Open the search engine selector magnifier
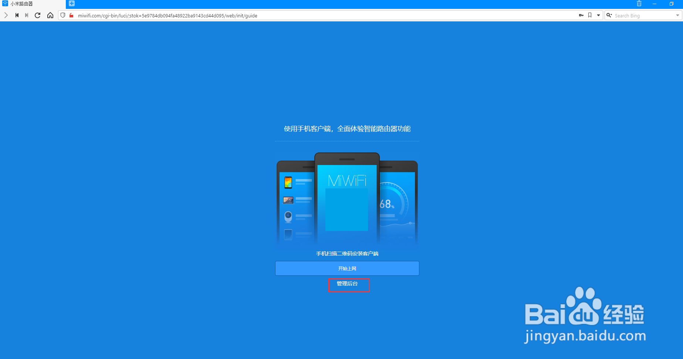 609,15
